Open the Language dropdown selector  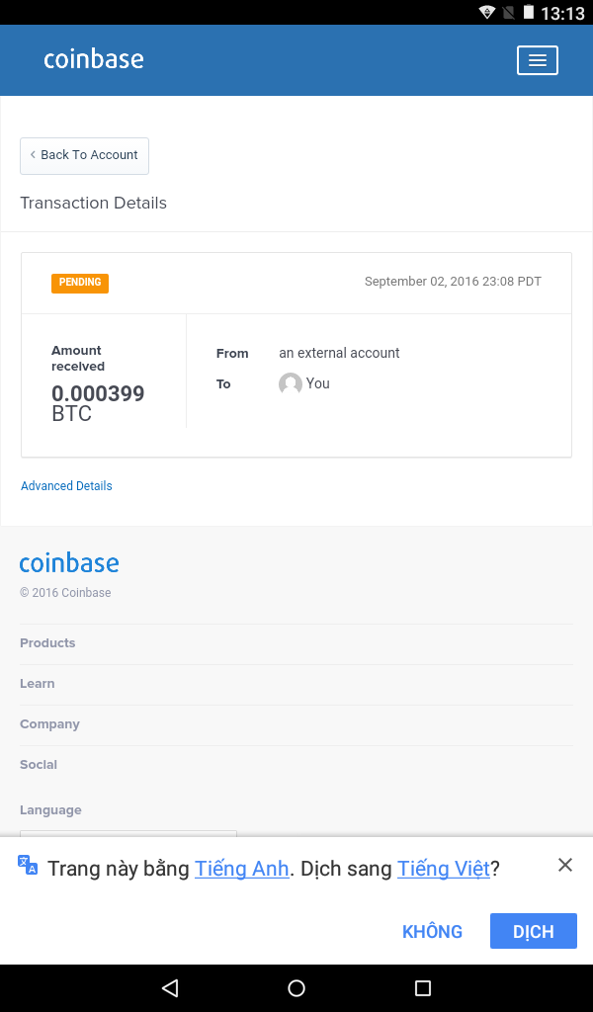point(128,832)
